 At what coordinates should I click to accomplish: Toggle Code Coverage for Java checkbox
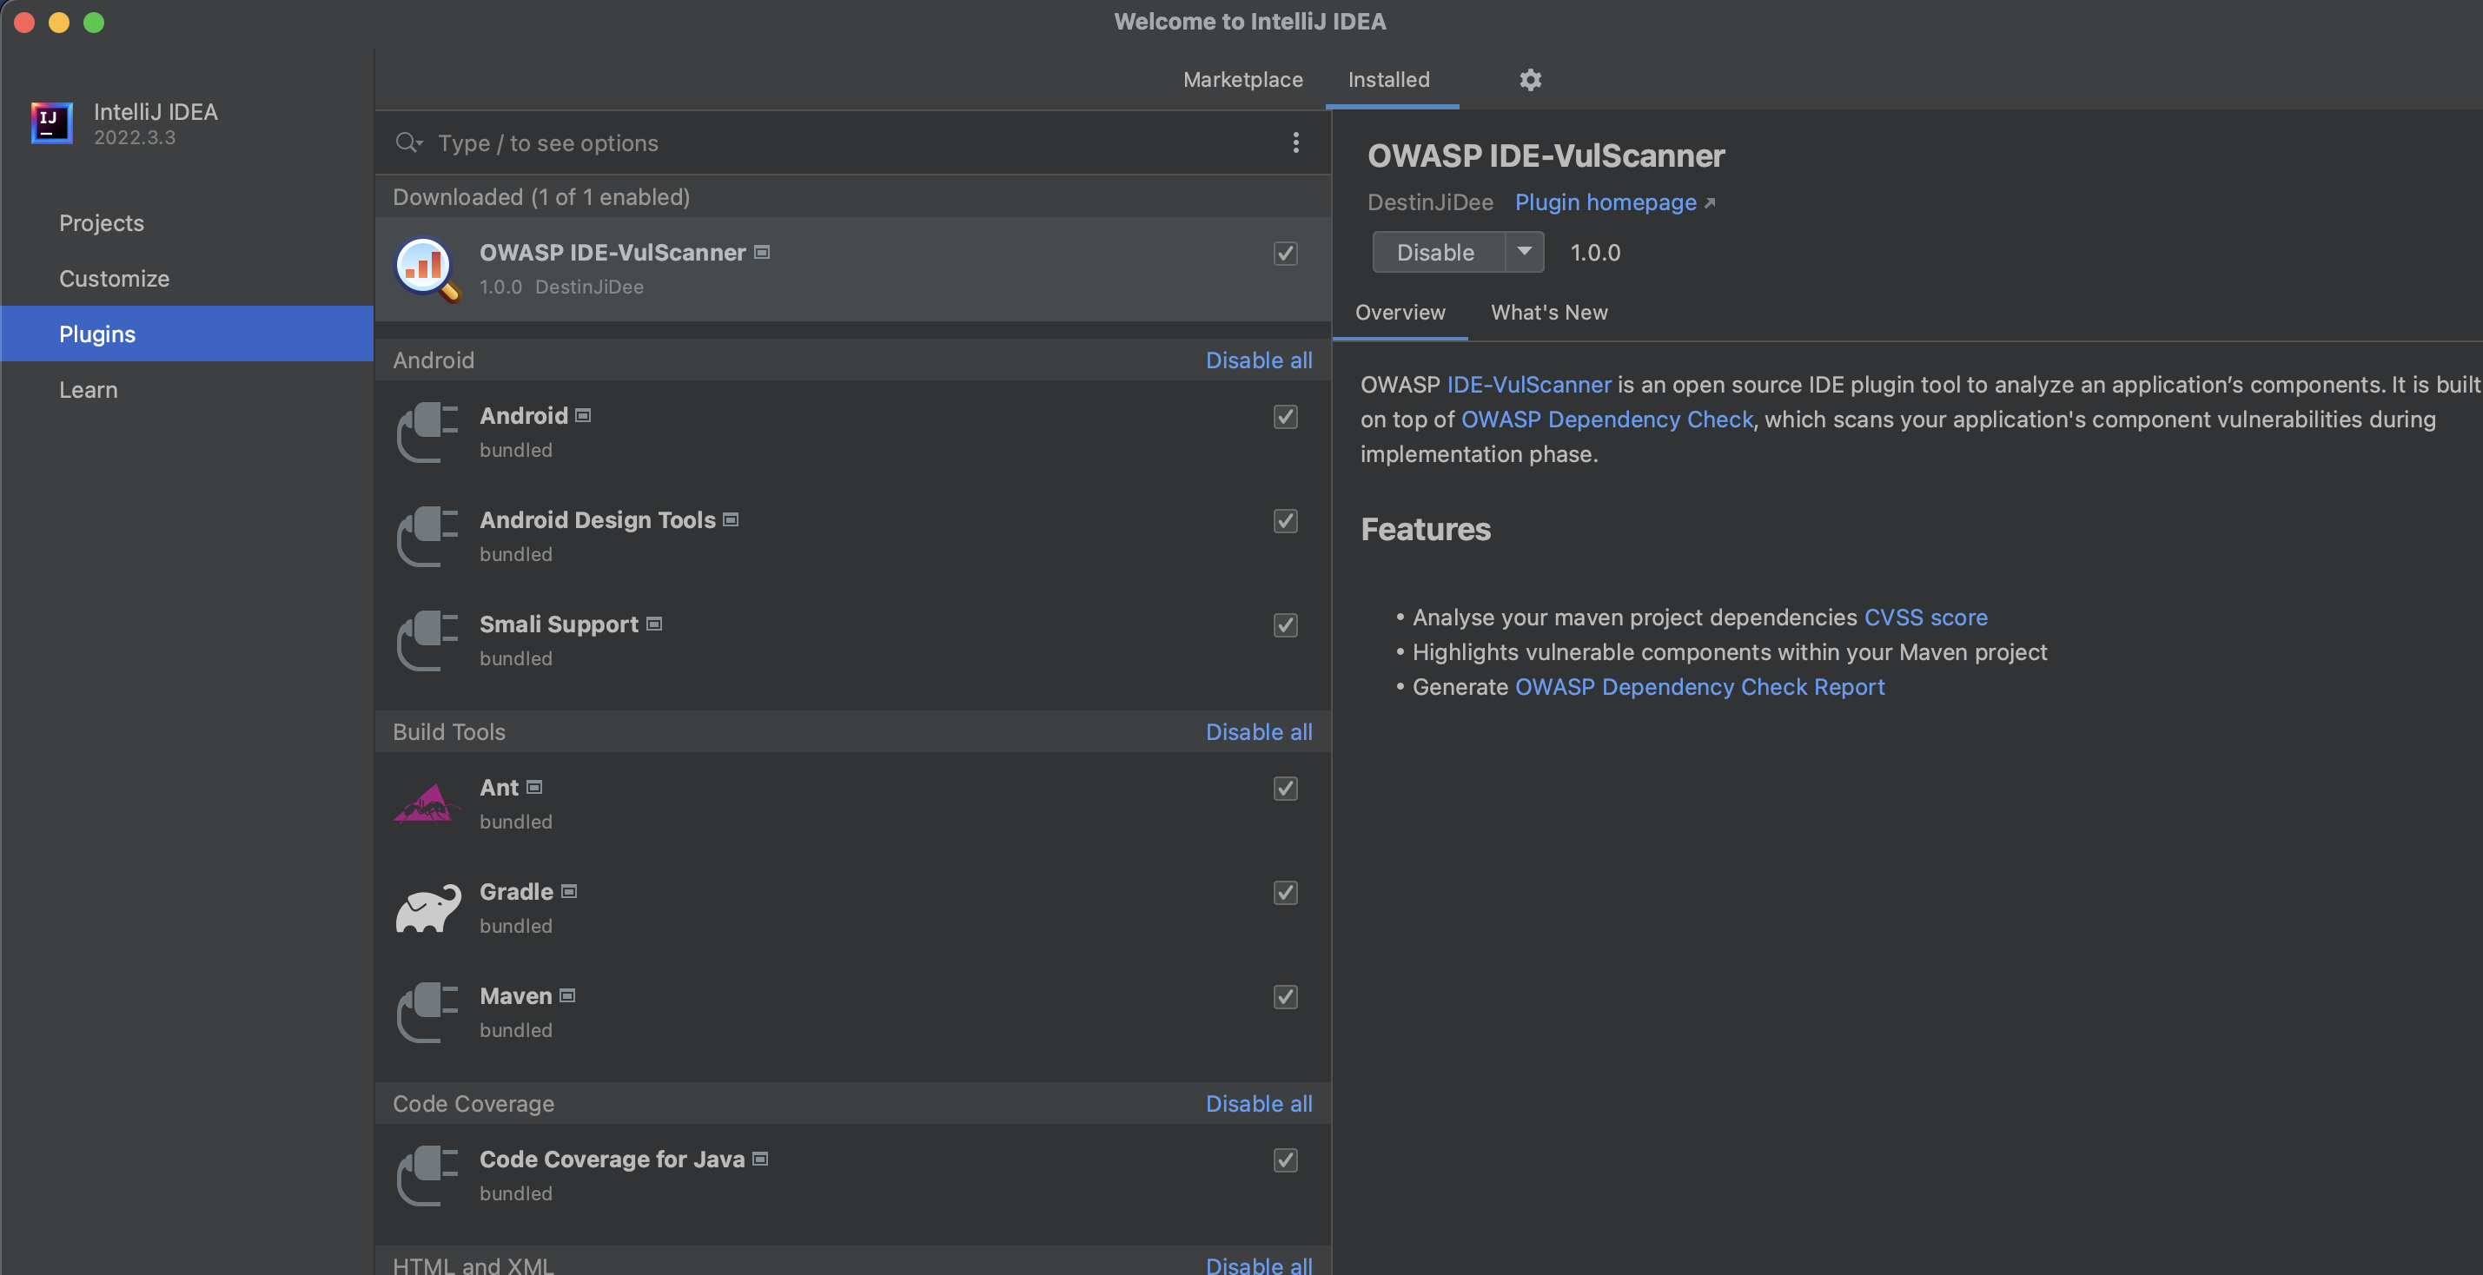click(x=1285, y=1160)
